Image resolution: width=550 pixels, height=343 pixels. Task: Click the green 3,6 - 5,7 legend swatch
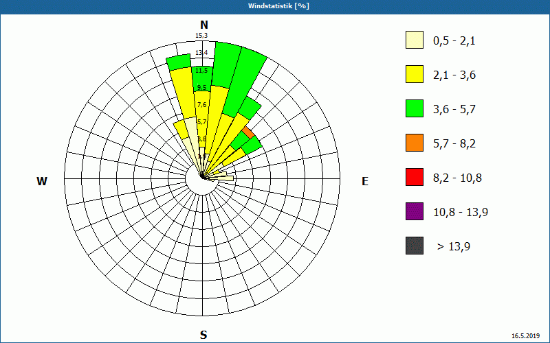click(x=415, y=108)
